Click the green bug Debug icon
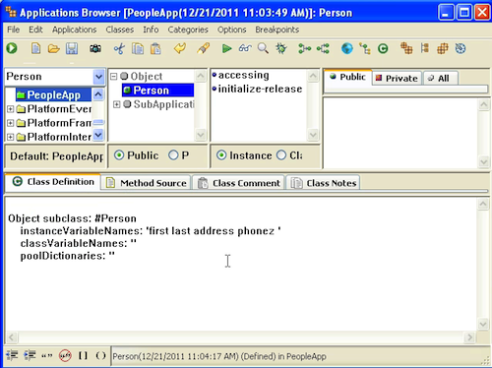This screenshot has height=368, width=492. 281,48
